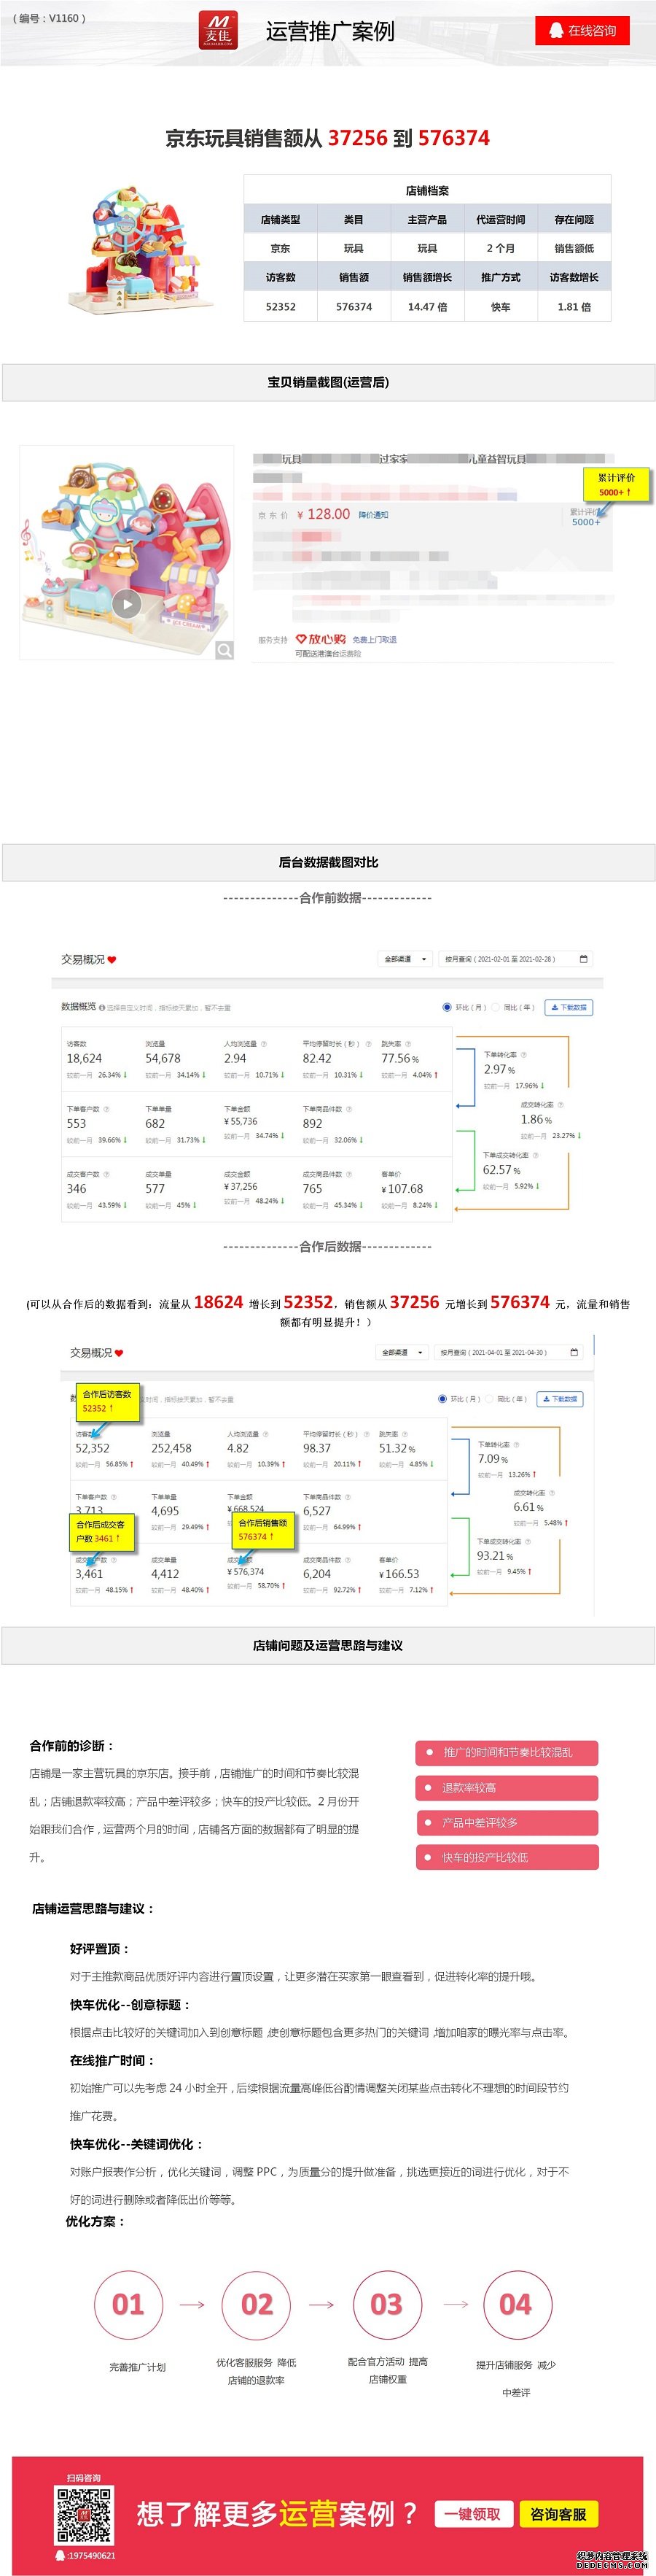Open the calendar icon beside the 2021-04 date range
The width and height of the screenshot is (656, 2576).
pyautogui.click(x=574, y=1352)
